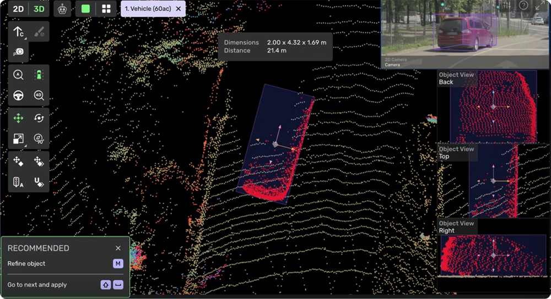Expand the resize/scale tool options
This screenshot has width=551, height=299.
click(18, 139)
